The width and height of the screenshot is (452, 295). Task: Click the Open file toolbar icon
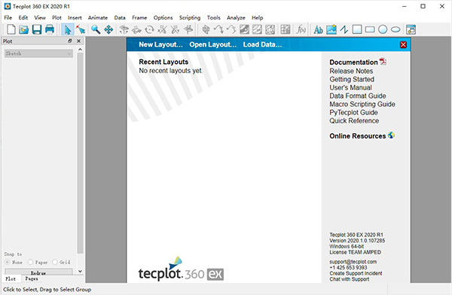pos(24,29)
